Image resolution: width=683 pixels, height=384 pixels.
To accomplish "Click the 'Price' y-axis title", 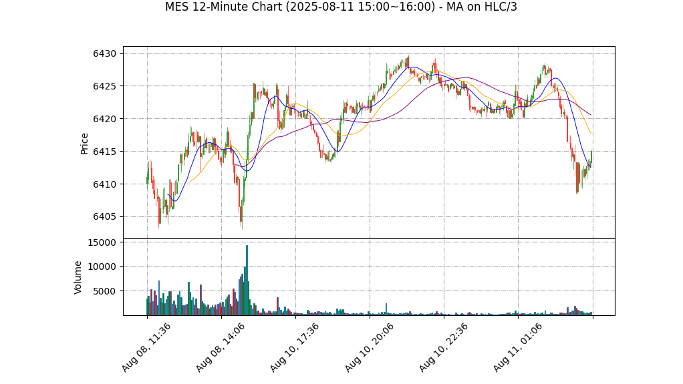I will pyautogui.click(x=84, y=144).
